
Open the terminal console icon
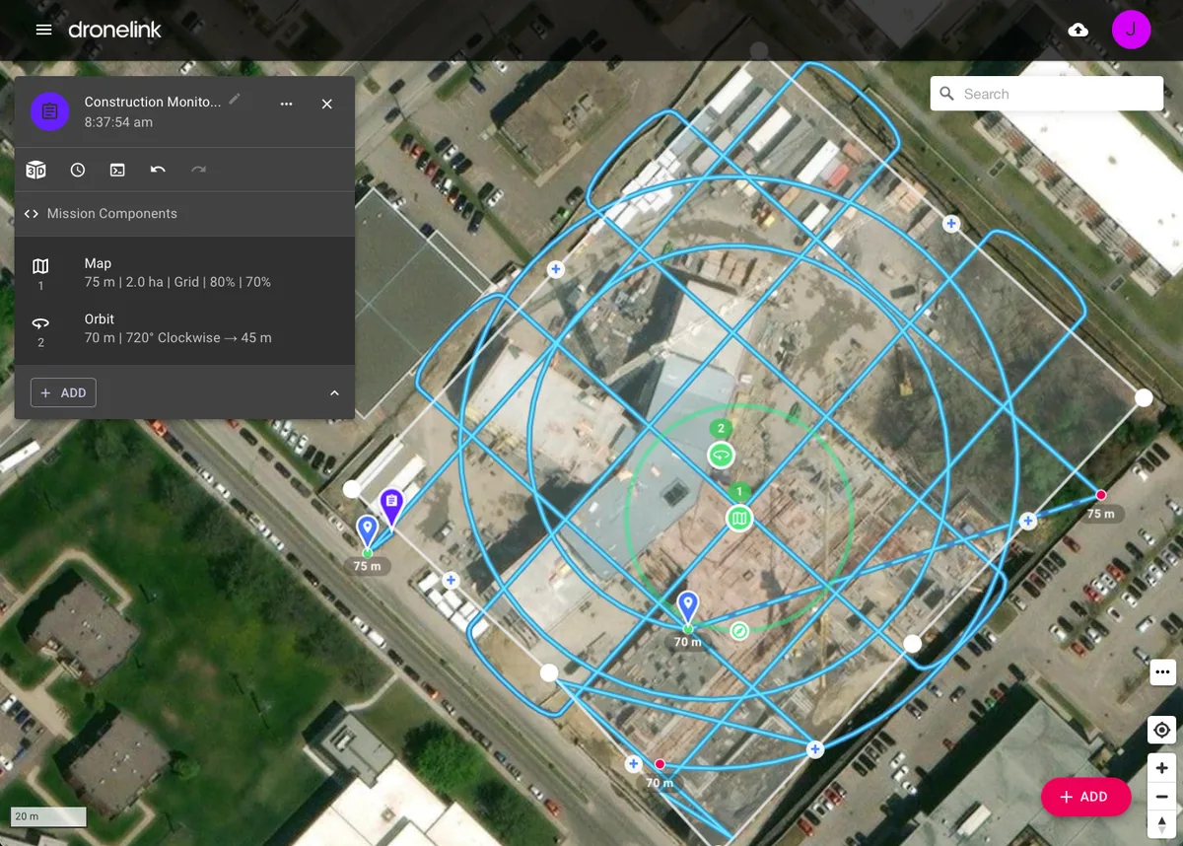[x=117, y=170]
